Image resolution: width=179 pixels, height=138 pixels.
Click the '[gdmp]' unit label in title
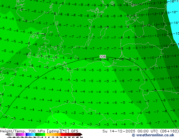pyautogui.click(x=54, y=131)
